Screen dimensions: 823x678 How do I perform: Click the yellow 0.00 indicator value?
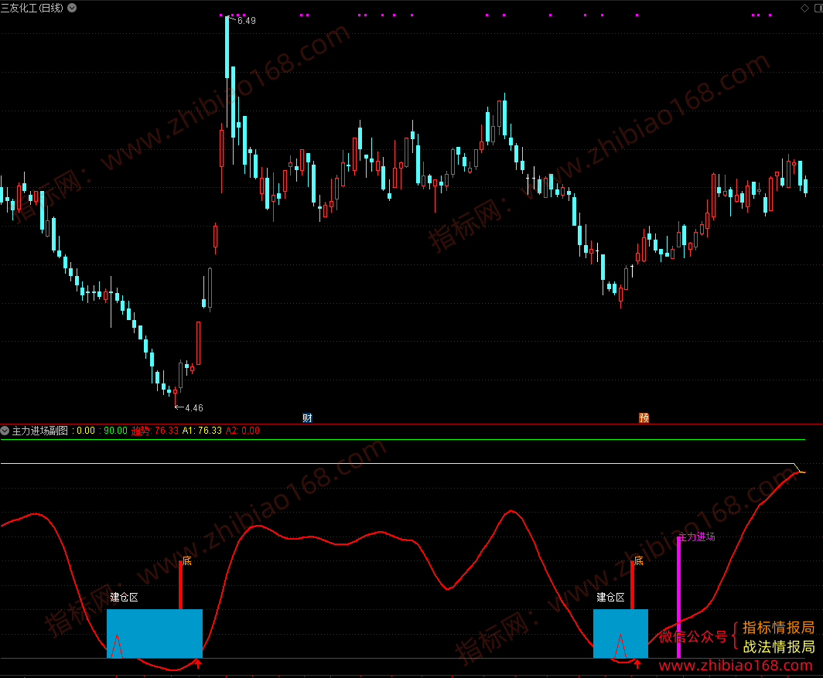(x=86, y=431)
